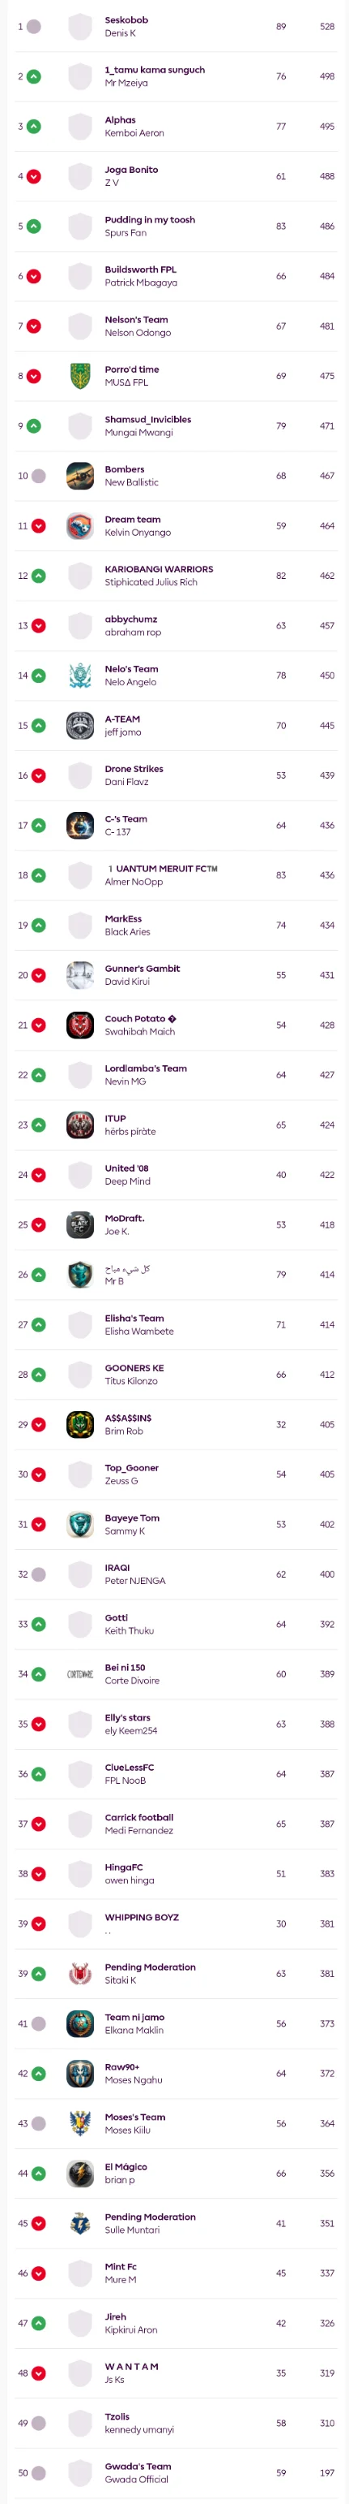Viewport: 349px width, 2504px height.
Task: Click grey unchanged indicator at rank 10
Action: [39, 475]
